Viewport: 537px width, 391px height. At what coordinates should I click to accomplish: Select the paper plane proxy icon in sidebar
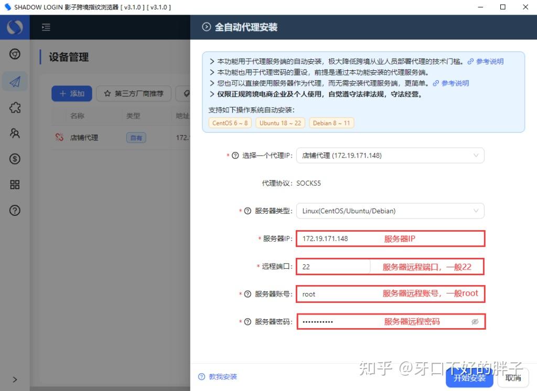(x=15, y=81)
